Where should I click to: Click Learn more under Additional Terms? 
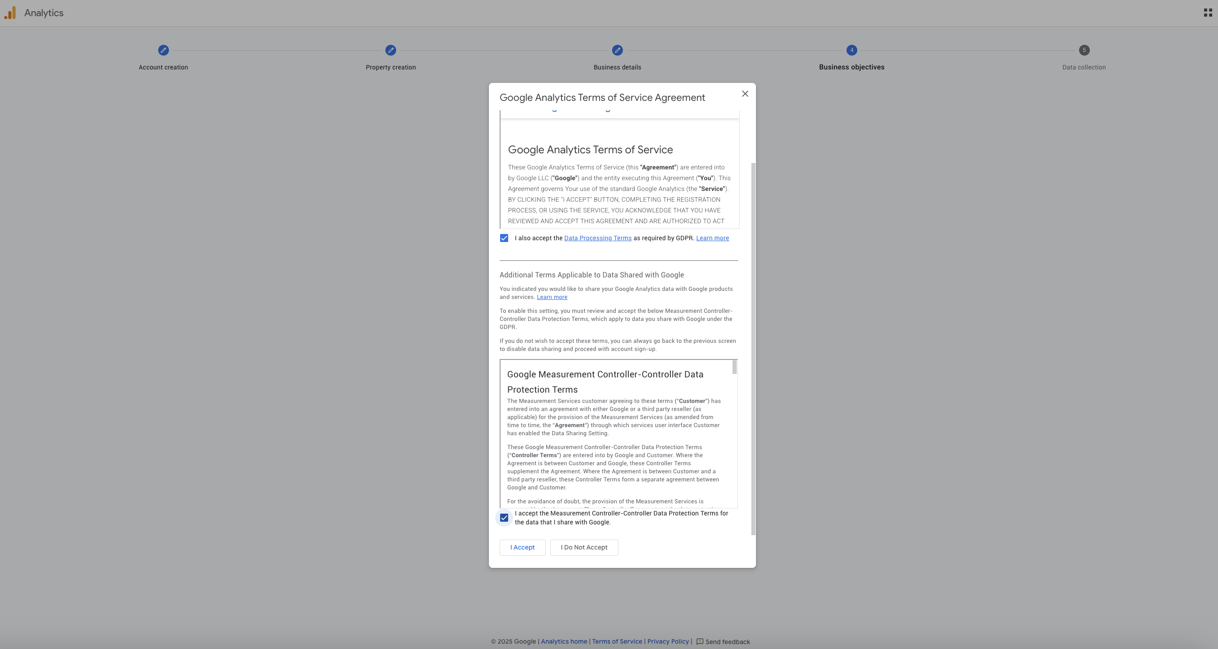[552, 297]
